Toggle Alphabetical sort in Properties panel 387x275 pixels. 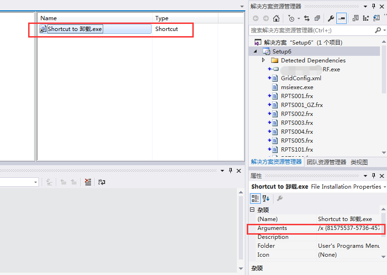266,198
